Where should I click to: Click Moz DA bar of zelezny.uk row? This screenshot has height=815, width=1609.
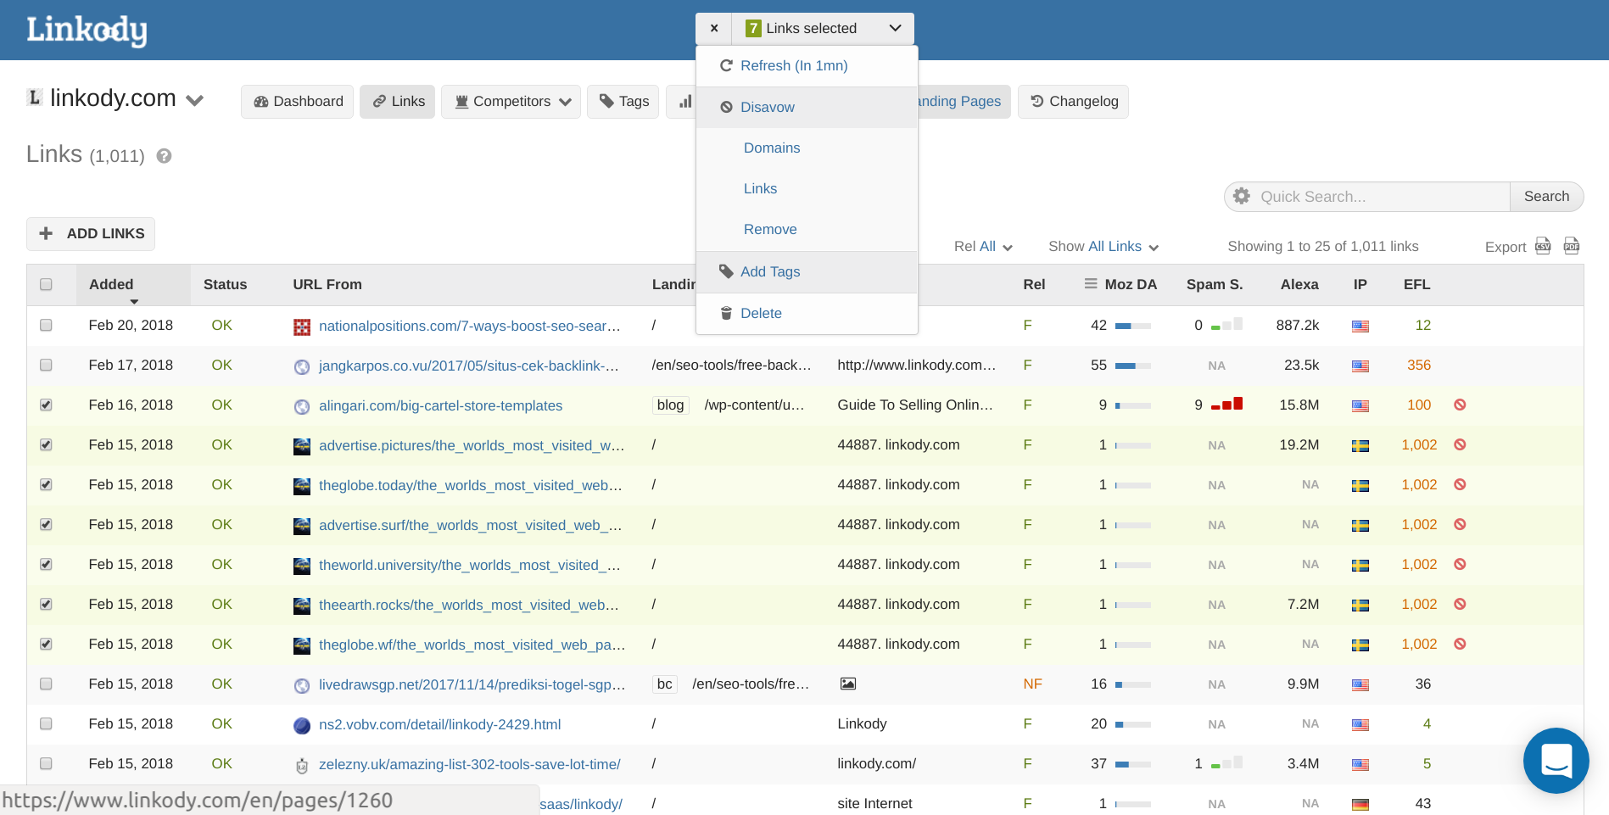(1132, 764)
